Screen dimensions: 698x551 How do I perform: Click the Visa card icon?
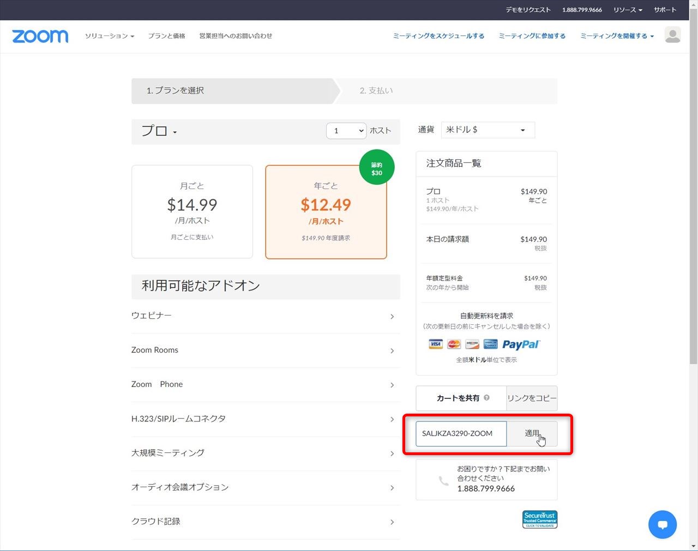click(x=436, y=344)
